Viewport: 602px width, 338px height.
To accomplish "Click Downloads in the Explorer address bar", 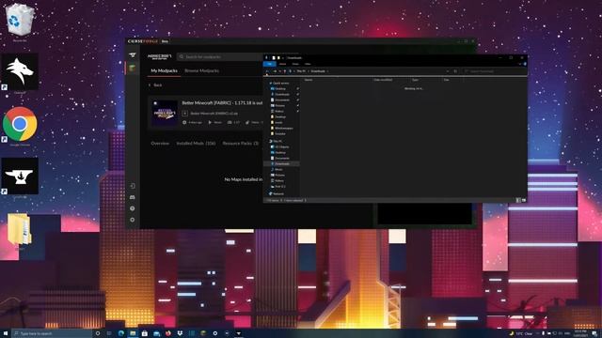I will (318, 71).
